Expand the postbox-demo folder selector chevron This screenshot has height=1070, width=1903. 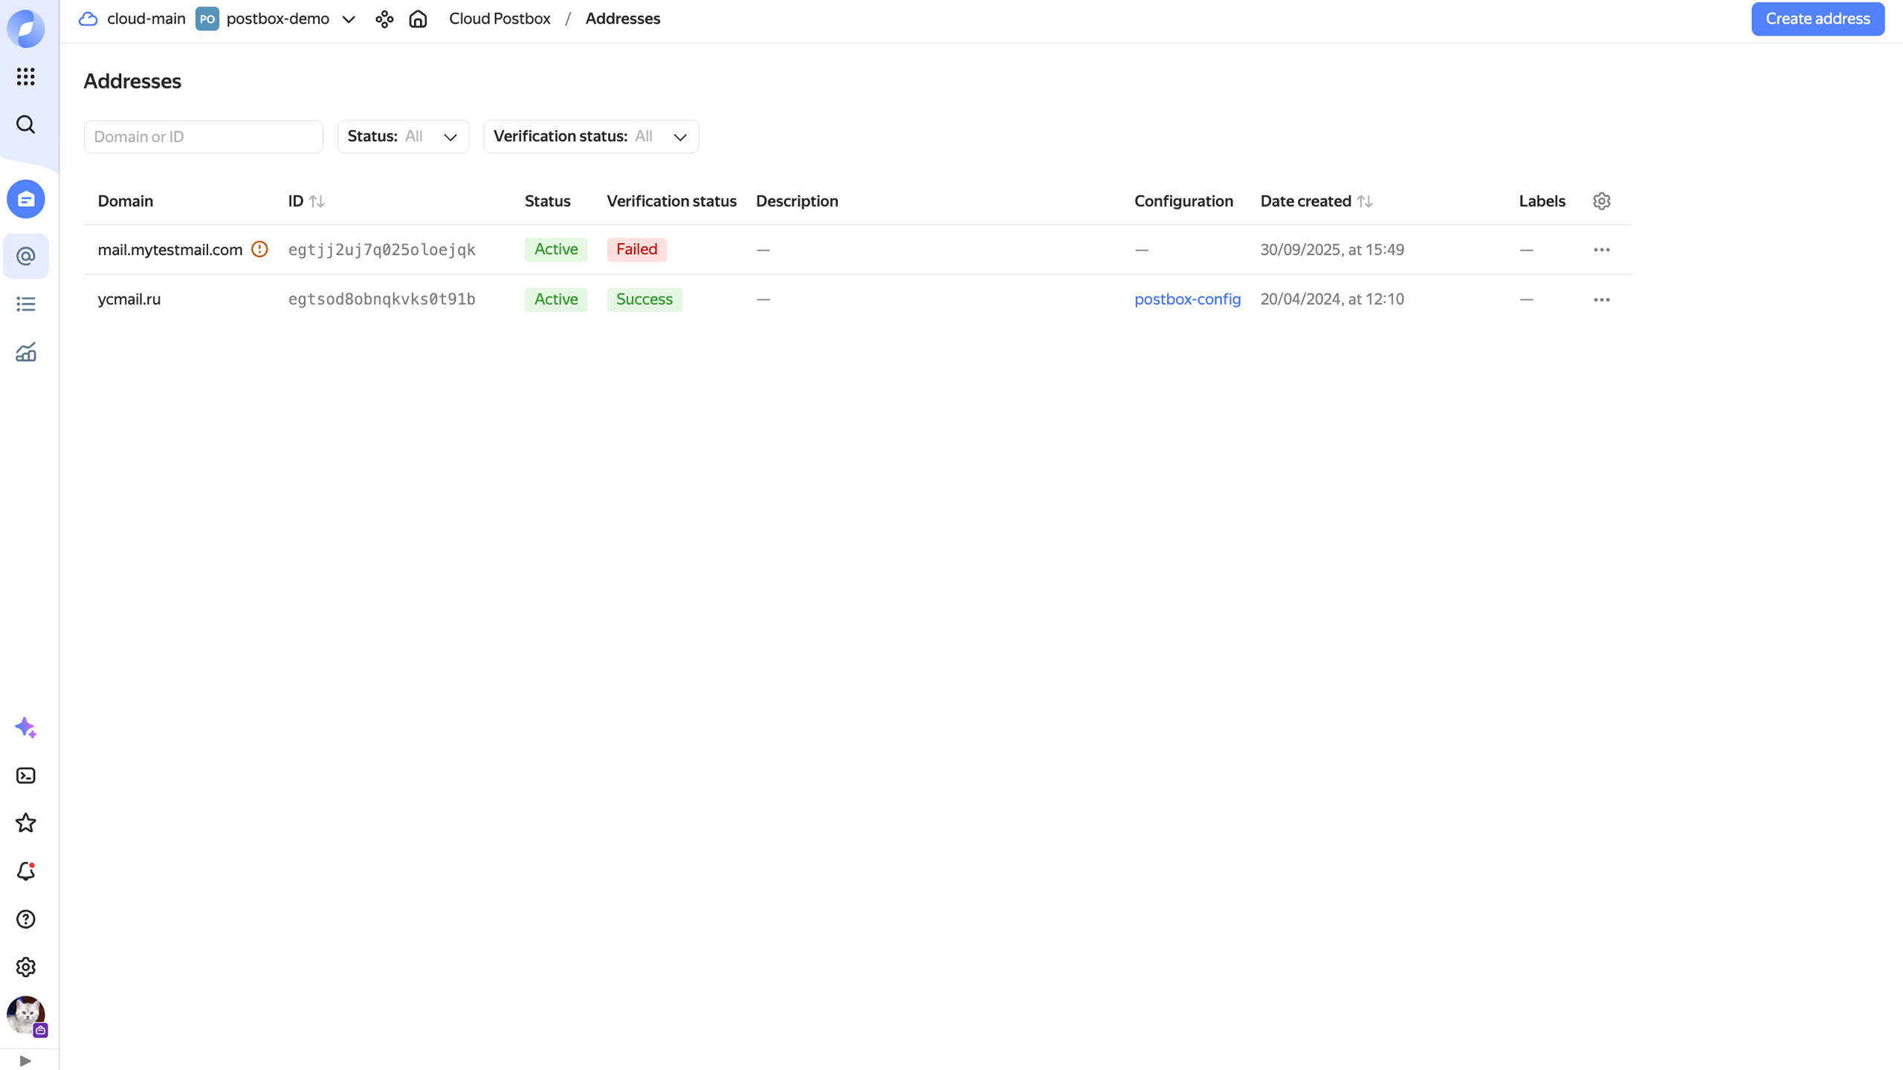pos(349,19)
